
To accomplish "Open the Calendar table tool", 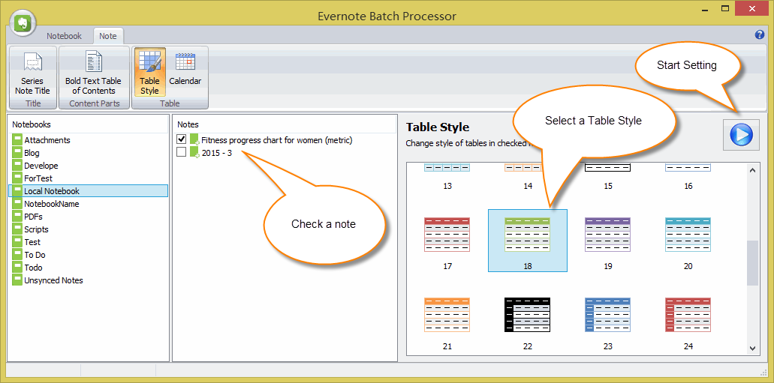I will pos(185,72).
